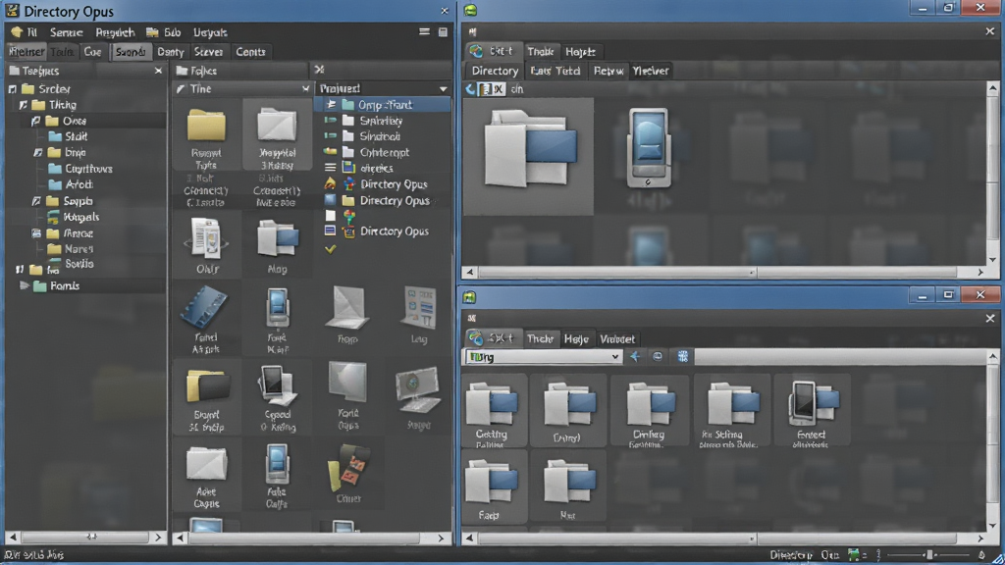Select the monitor icon labeled Boyer

click(x=418, y=388)
